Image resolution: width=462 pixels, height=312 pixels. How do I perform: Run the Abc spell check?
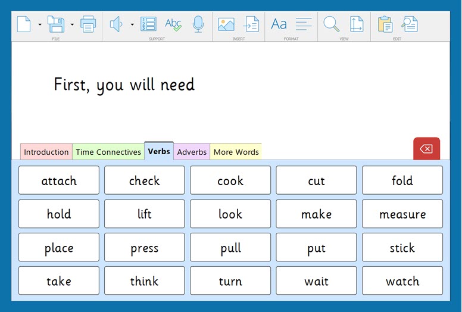click(x=173, y=24)
